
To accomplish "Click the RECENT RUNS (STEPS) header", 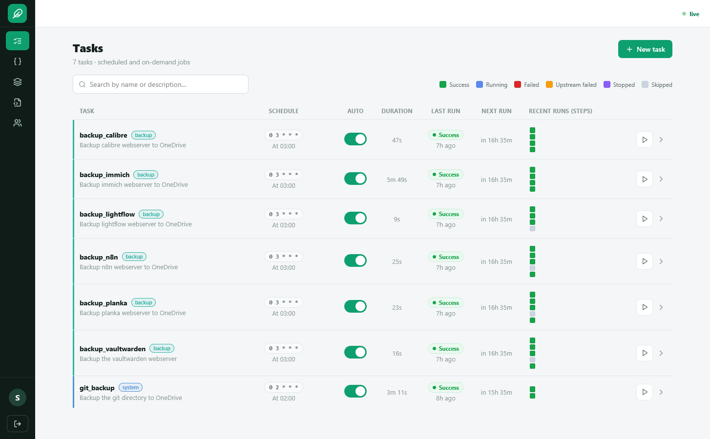I will click(561, 111).
